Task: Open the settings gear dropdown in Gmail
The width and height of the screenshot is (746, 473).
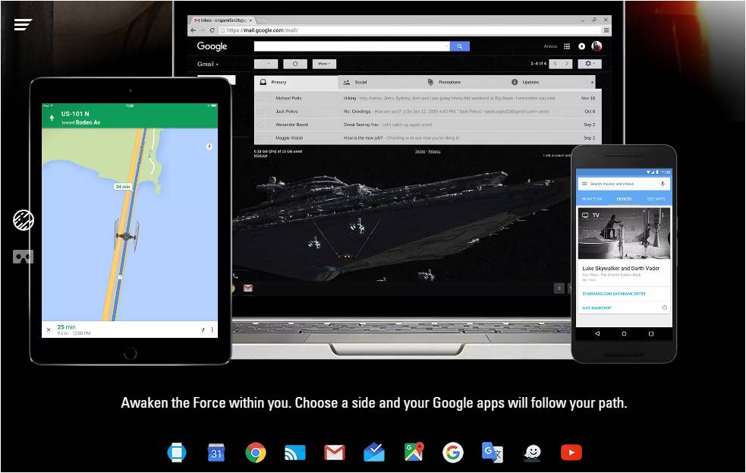Action: click(590, 63)
